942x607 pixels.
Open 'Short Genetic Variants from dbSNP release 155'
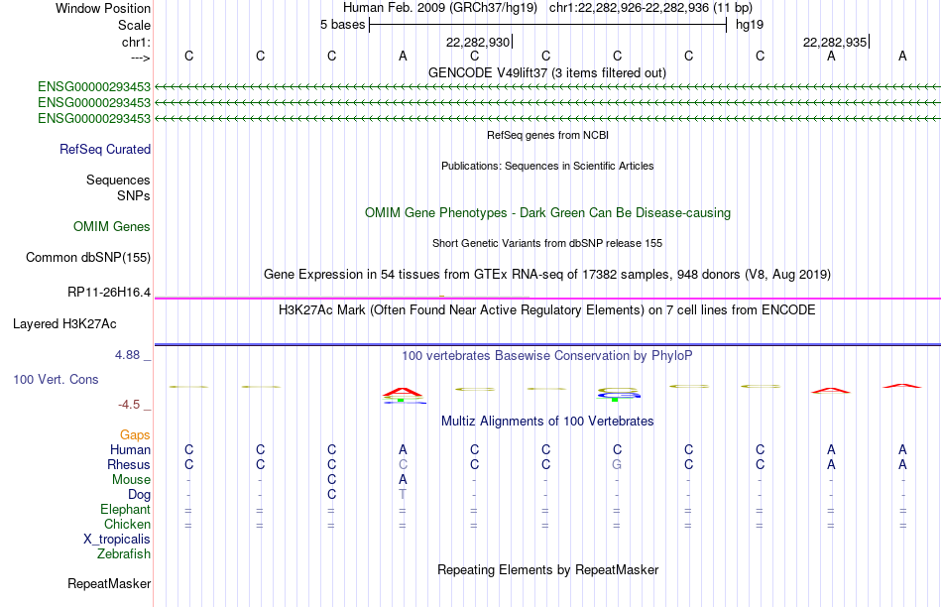tap(547, 243)
